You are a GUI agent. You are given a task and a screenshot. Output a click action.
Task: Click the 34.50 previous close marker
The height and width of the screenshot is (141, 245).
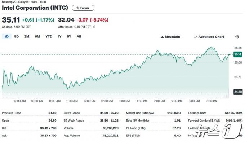point(238,92)
